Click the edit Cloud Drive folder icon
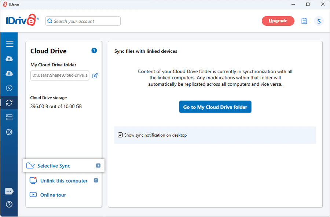This screenshot has height=217, width=330. tap(95, 76)
